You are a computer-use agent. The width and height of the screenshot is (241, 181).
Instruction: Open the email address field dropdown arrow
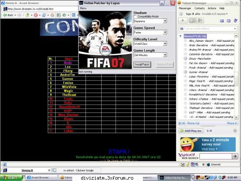coord(235,29)
